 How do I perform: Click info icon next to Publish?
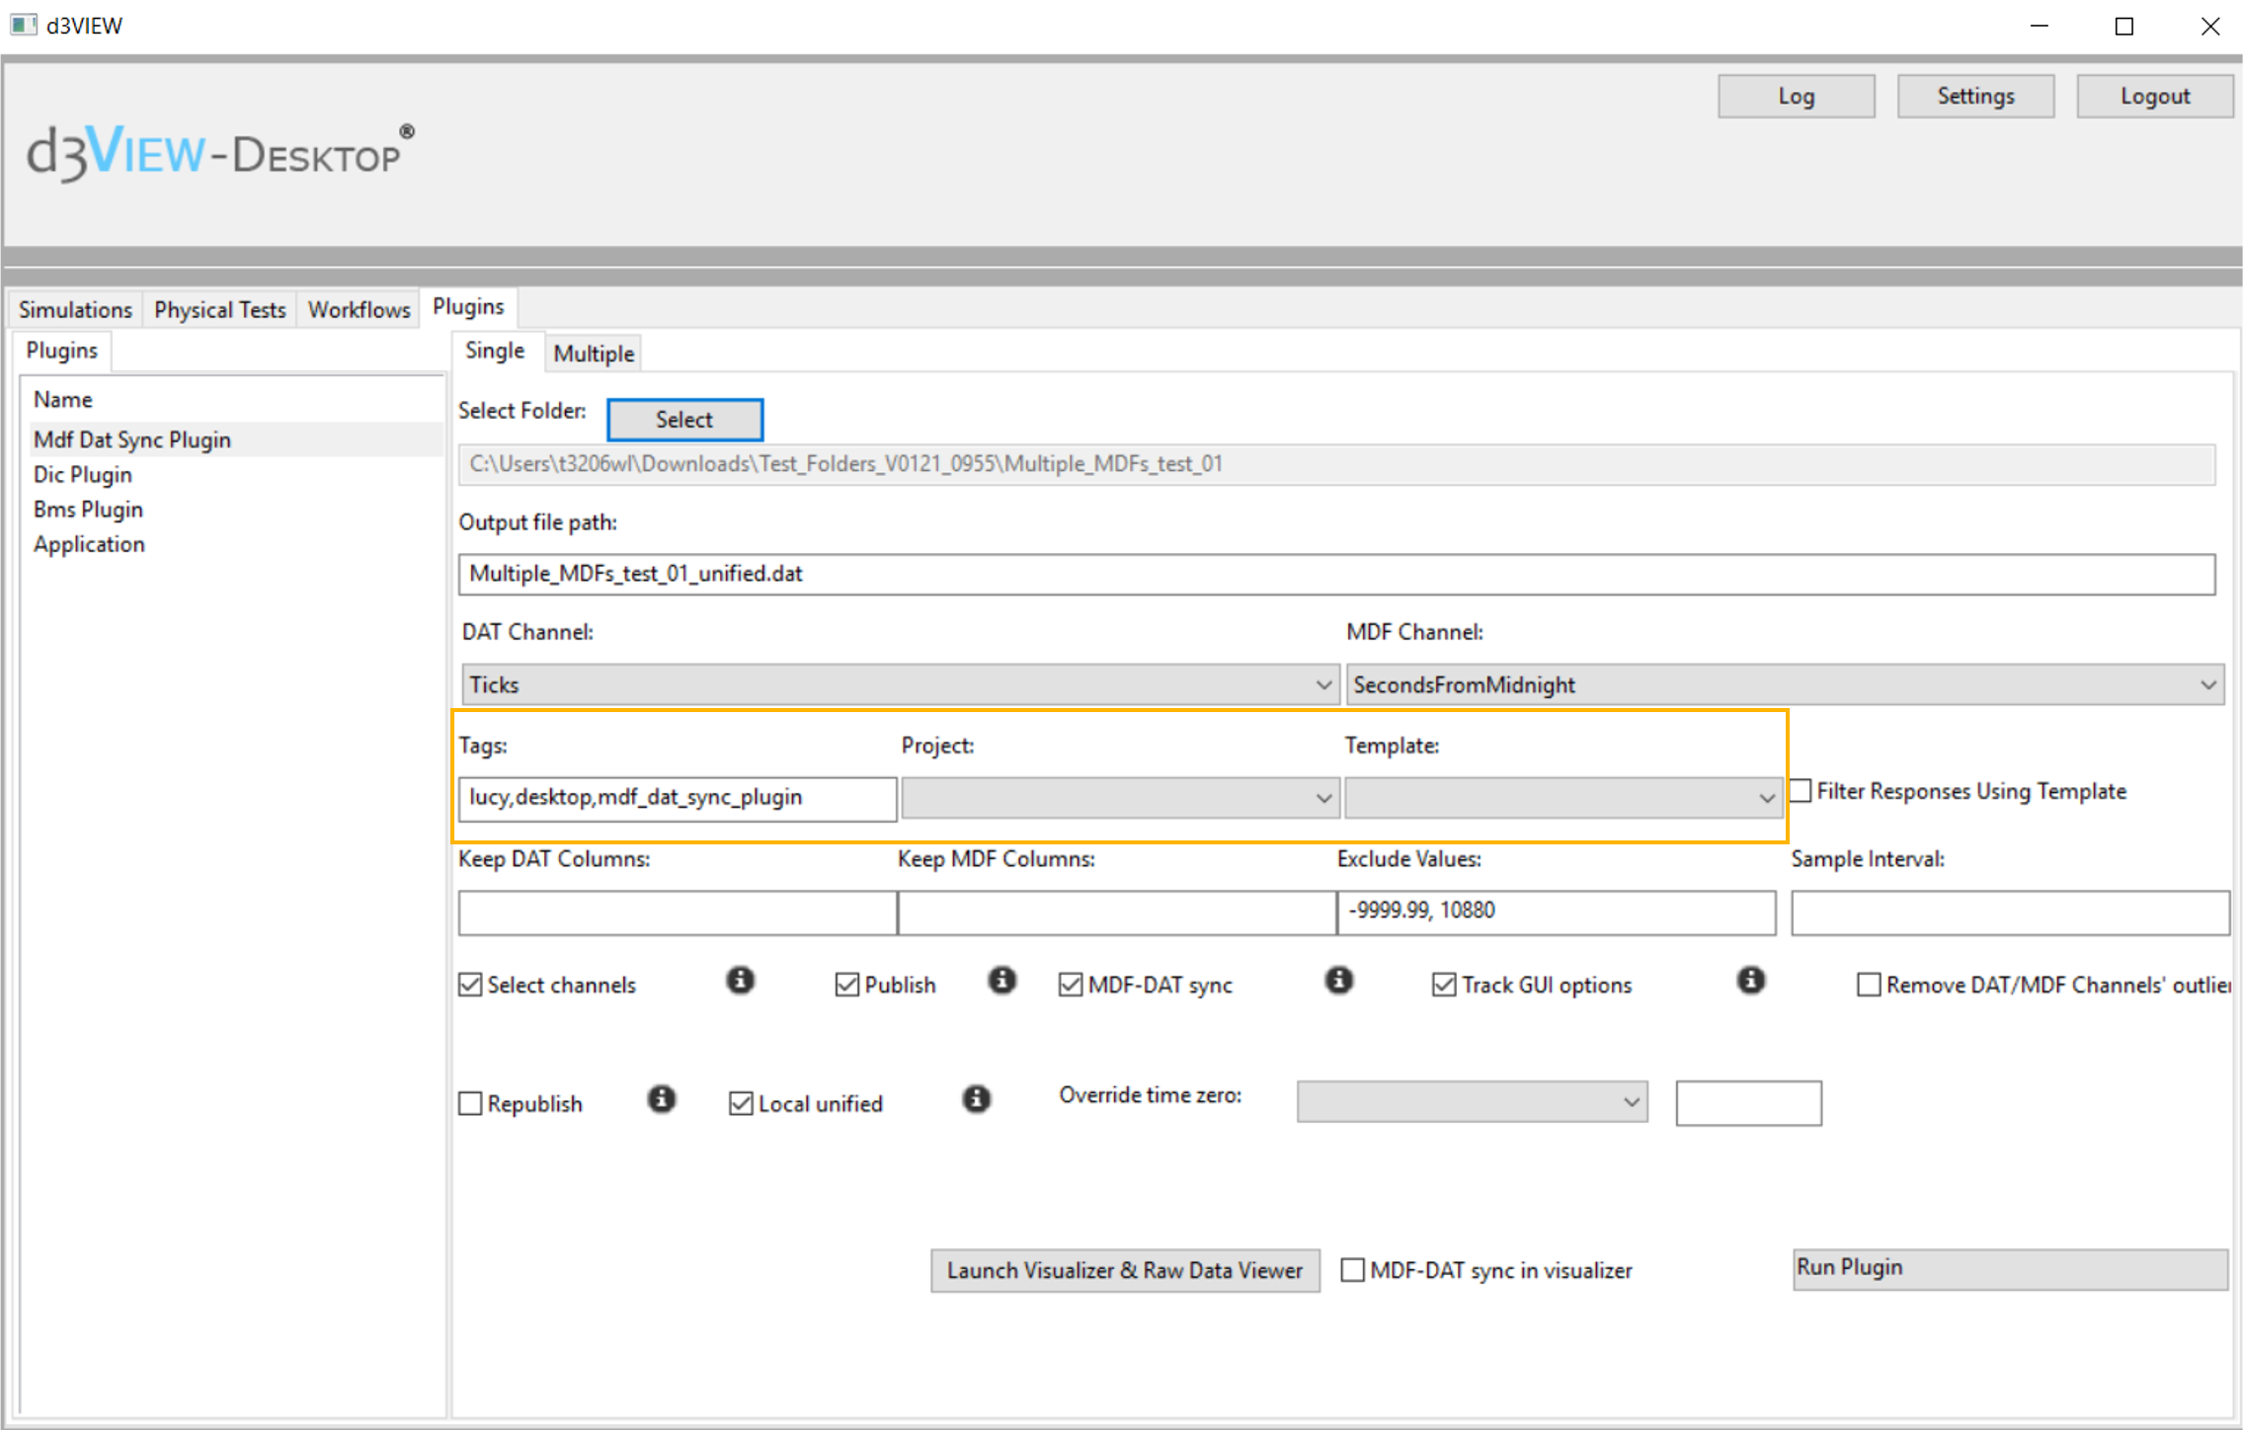pyautogui.click(x=1001, y=981)
